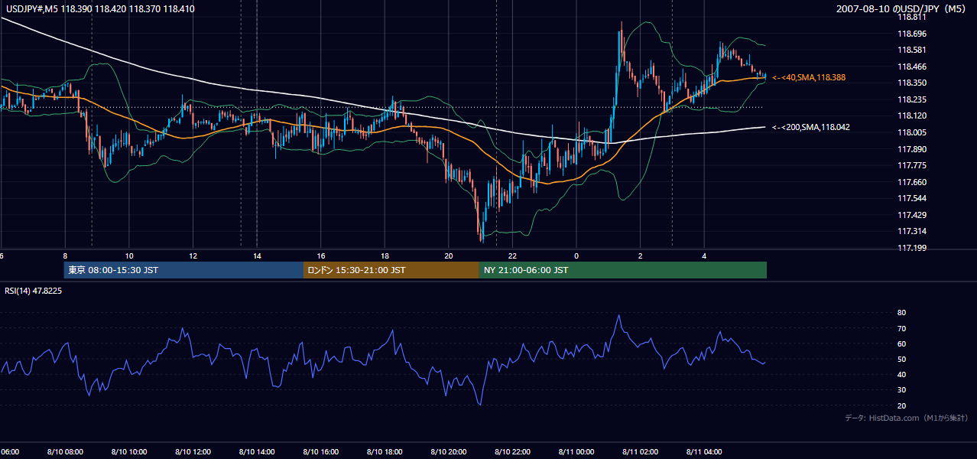This screenshot has width=977, height=459.
Task: Click the 8/10 10:00 time axis label
Action: tap(129, 452)
